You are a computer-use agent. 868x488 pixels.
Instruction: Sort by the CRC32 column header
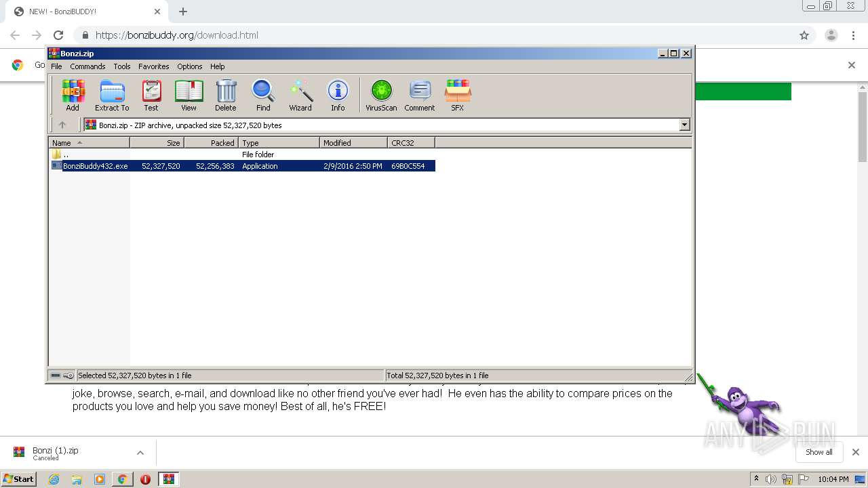click(411, 143)
